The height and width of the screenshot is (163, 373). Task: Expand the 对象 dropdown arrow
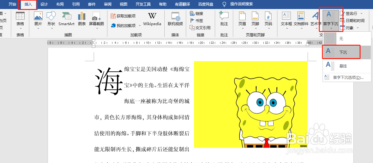click(x=358, y=28)
